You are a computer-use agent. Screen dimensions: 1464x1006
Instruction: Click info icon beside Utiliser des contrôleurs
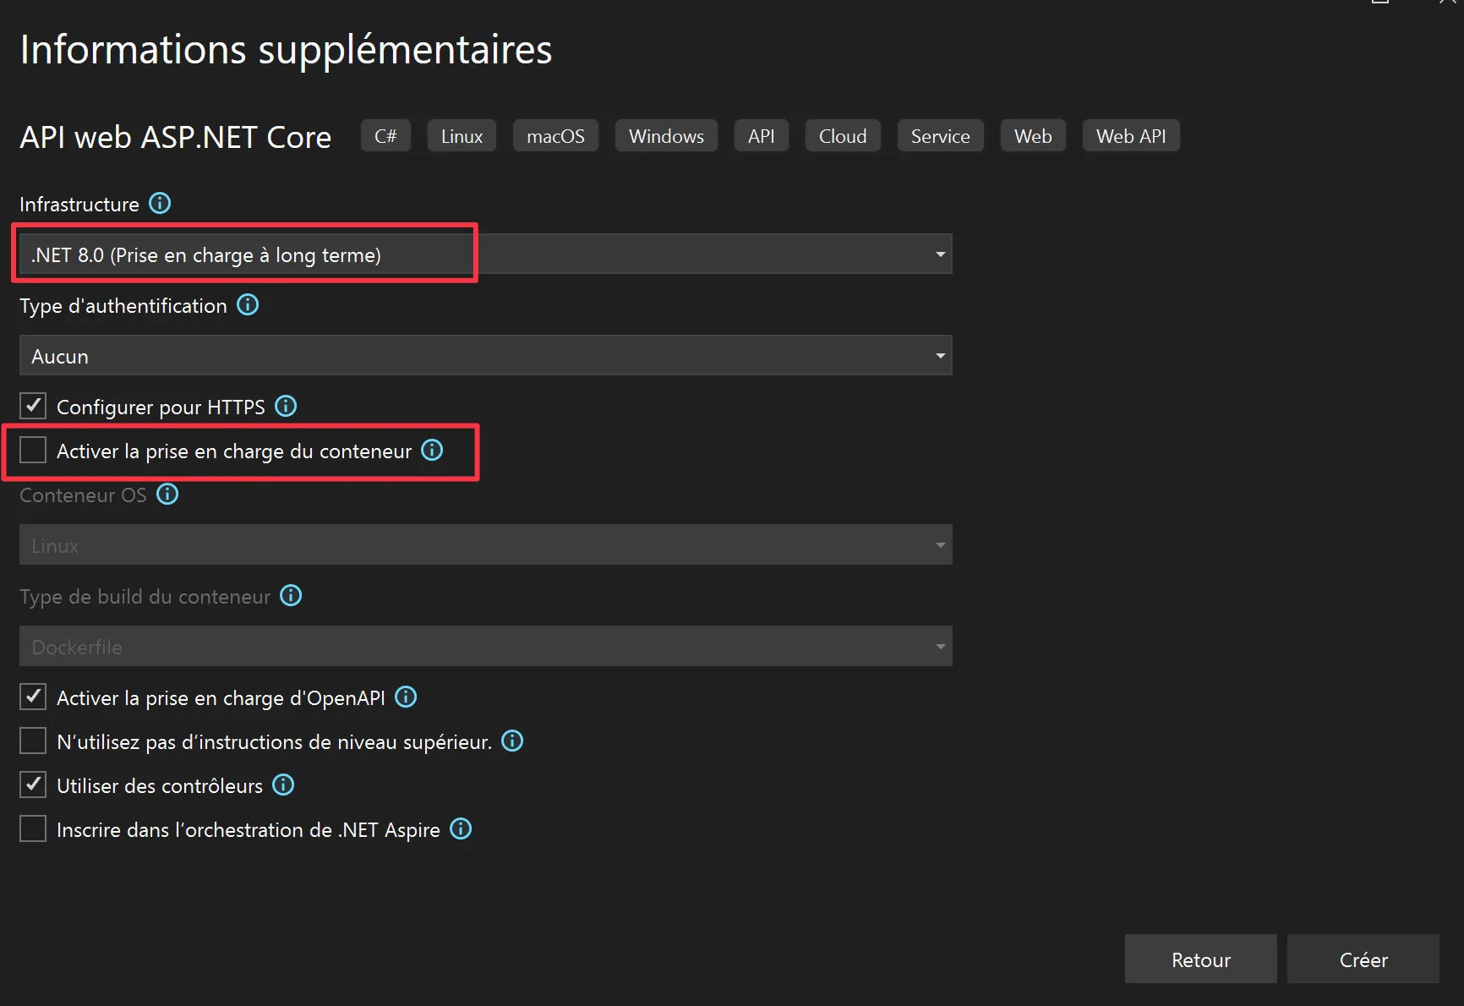coord(283,785)
